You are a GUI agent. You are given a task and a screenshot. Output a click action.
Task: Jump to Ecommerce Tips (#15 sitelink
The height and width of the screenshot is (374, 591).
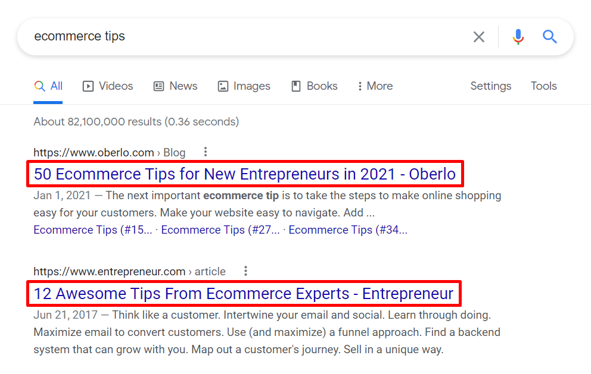[92, 230]
